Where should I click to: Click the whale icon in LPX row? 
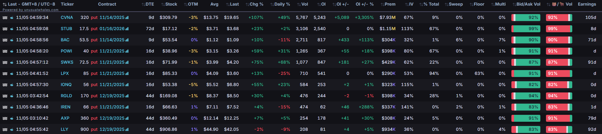[x=12, y=74]
